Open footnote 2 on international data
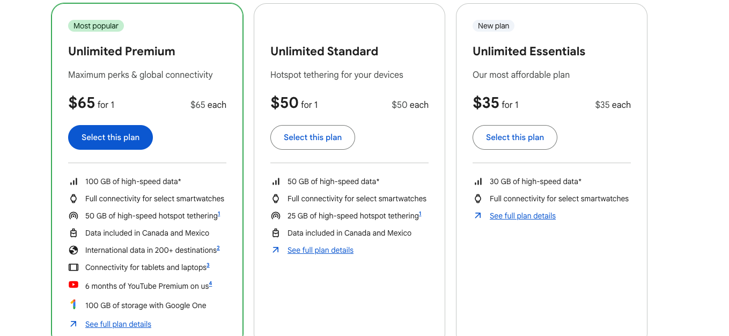 pos(218,249)
